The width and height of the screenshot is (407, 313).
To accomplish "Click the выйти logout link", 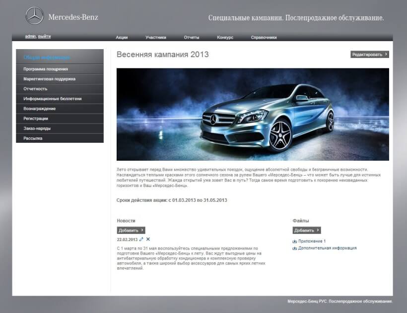I will pos(44,36).
